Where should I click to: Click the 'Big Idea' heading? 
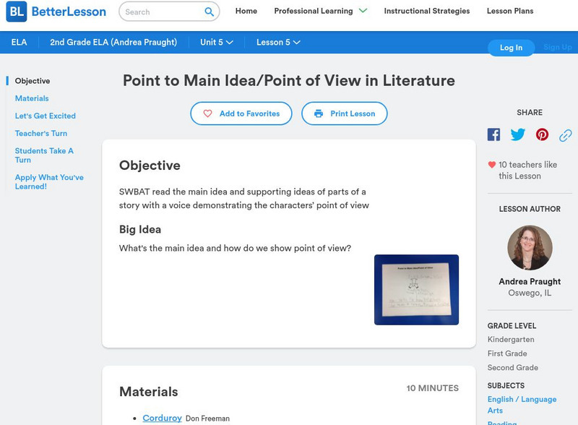pyautogui.click(x=140, y=229)
